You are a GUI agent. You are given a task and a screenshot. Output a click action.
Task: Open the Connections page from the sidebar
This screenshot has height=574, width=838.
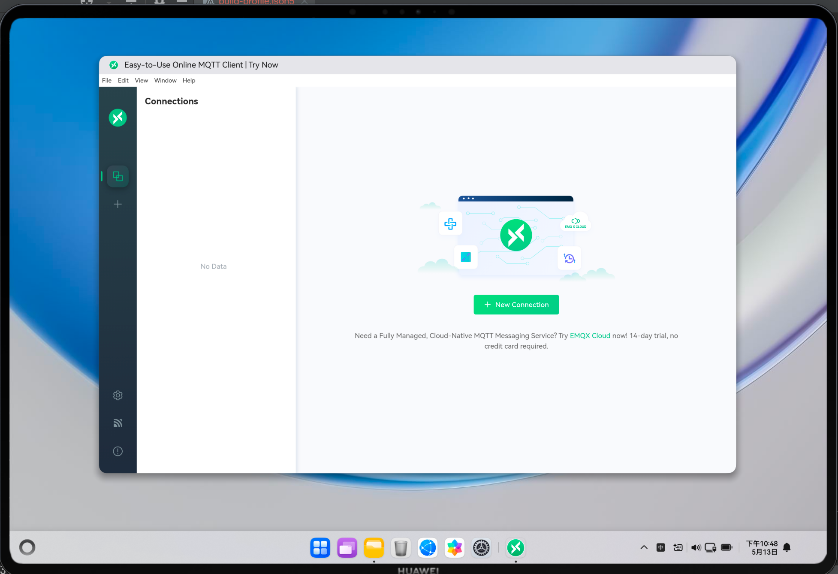click(x=118, y=176)
